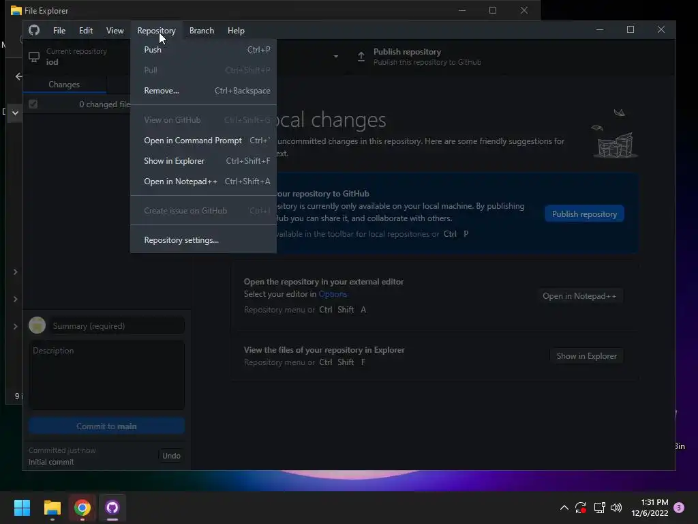Open the Branch menu
Viewport: 698px width, 524px height.
pyautogui.click(x=202, y=30)
